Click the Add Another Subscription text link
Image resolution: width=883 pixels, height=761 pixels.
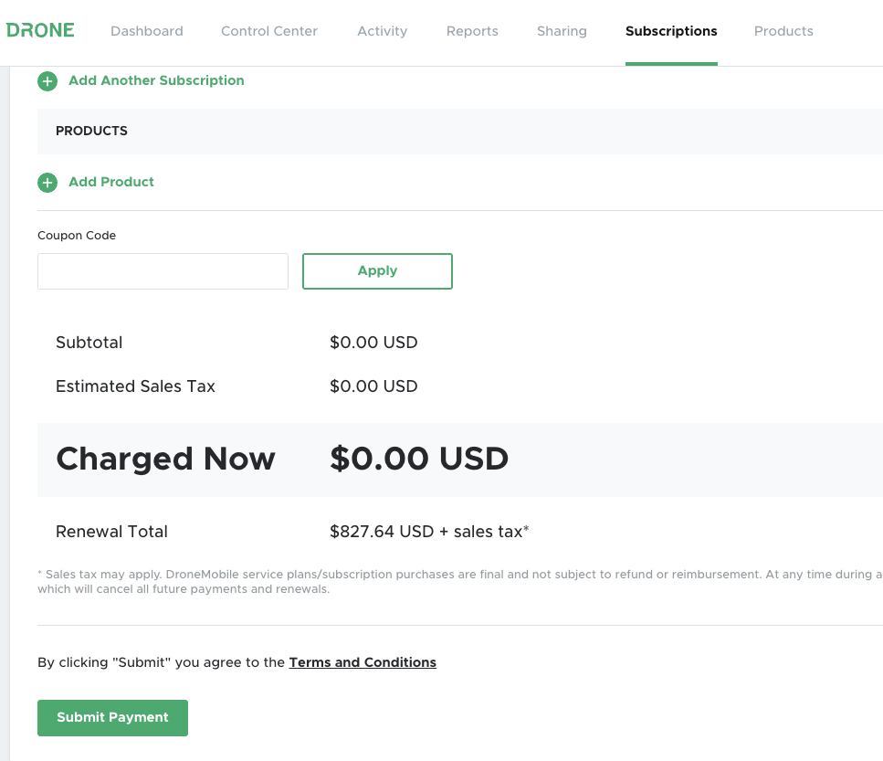tap(156, 80)
